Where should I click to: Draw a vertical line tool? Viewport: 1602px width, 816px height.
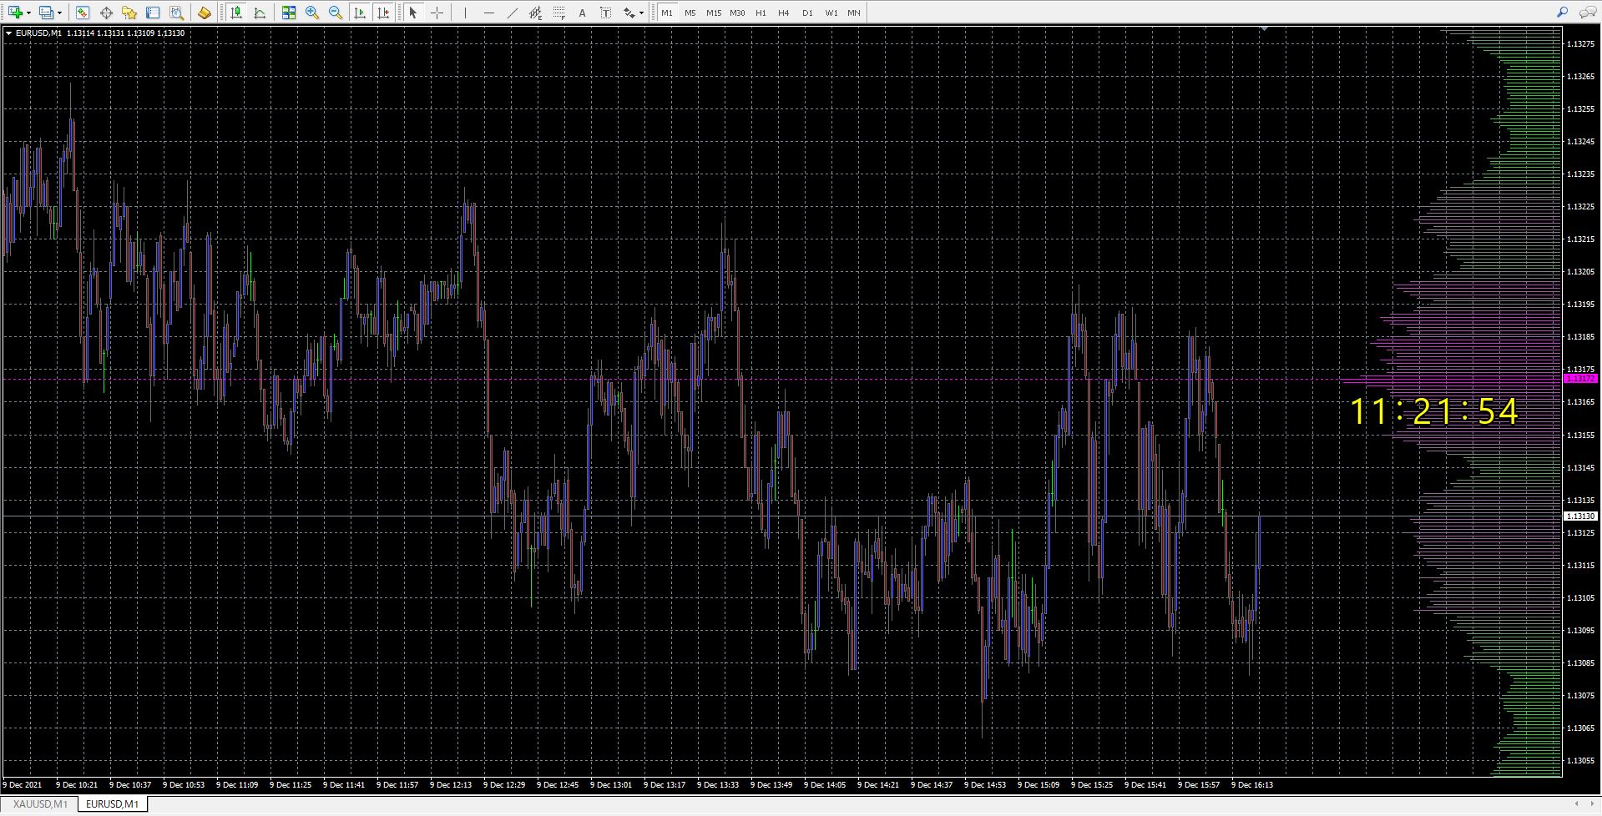click(465, 13)
